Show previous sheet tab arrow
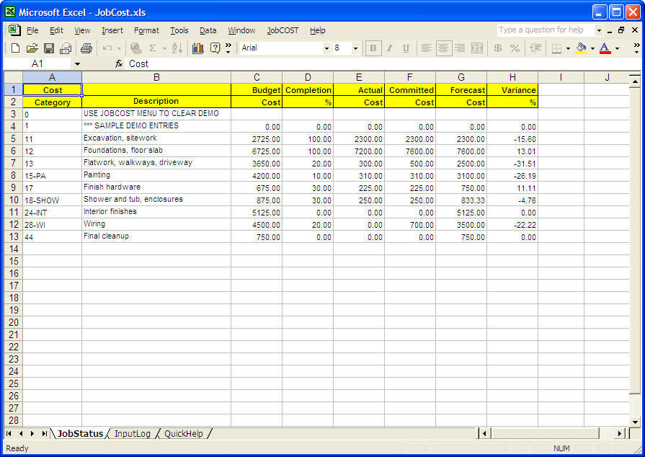 click(21, 433)
